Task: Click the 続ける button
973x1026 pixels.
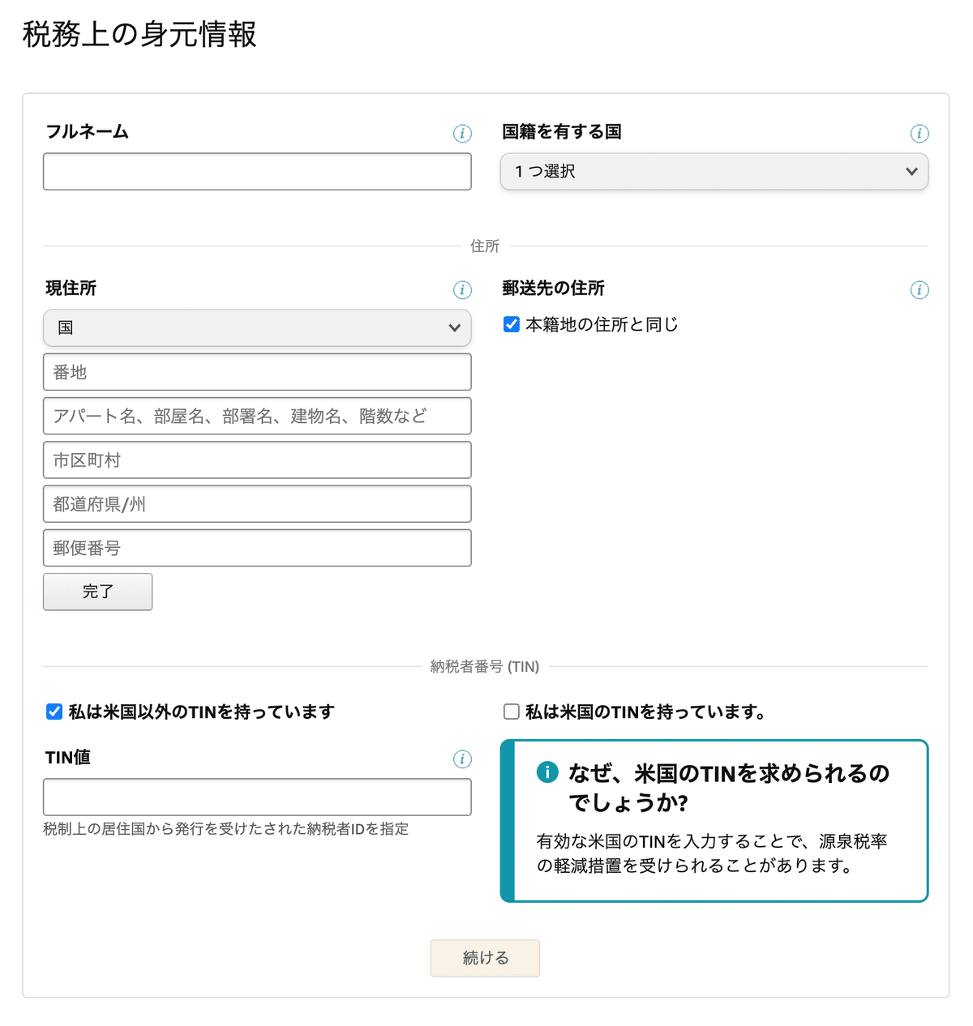Action: pos(485,958)
